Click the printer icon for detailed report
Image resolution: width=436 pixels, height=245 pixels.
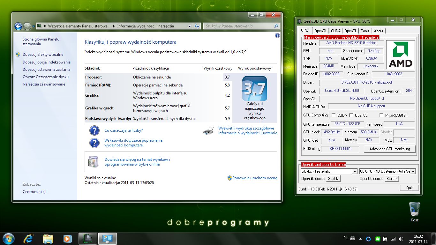coord(208,130)
